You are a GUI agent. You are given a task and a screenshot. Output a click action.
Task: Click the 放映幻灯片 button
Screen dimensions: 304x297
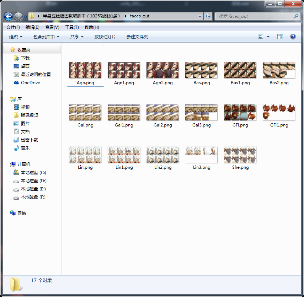coord(105,37)
